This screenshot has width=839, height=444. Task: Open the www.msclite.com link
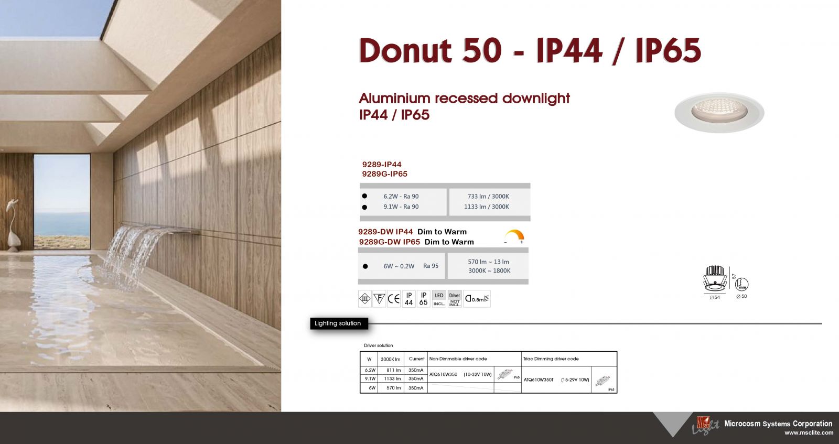(809, 433)
